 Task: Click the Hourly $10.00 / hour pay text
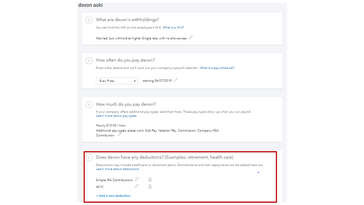click(x=111, y=125)
